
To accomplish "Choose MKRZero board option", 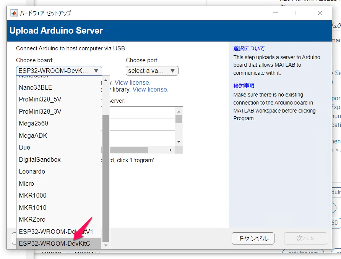I will (59, 220).
